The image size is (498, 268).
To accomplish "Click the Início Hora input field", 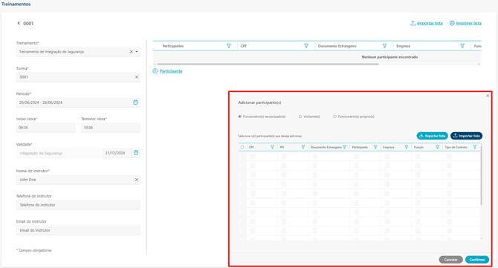I will pyautogui.click(x=46, y=128).
